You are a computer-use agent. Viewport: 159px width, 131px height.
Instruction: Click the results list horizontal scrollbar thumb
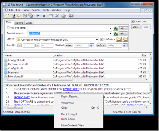(40, 80)
